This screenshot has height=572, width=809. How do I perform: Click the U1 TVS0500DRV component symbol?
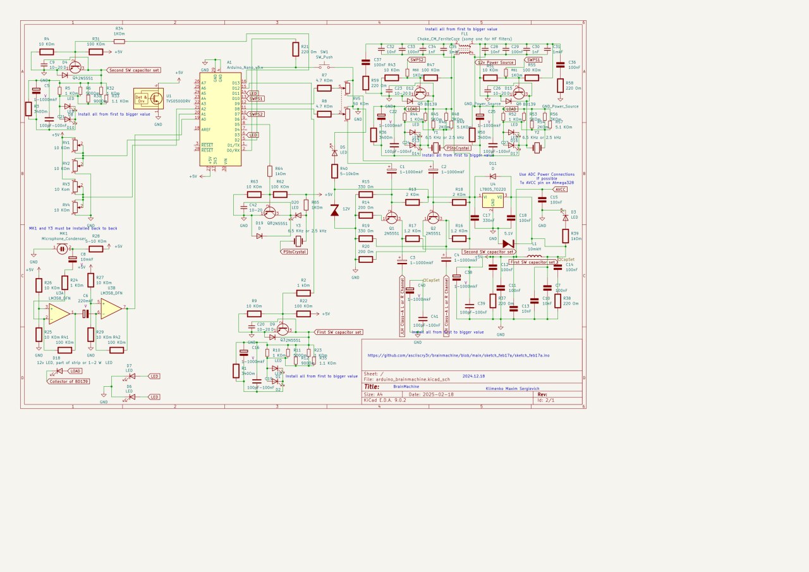149,98
